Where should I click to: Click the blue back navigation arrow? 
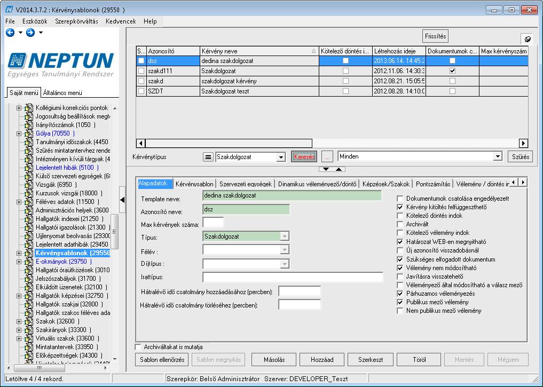coord(10,33)
